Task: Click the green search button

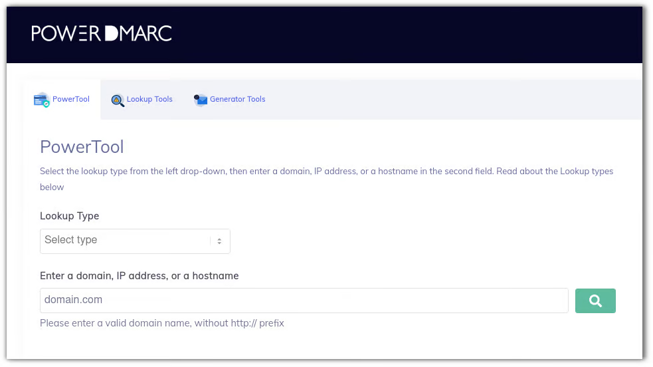Action: (x=595, y=301)
